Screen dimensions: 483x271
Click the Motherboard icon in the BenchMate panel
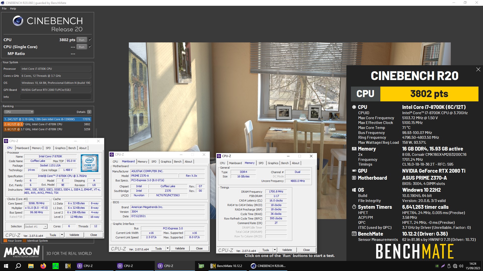click(354, 178)
